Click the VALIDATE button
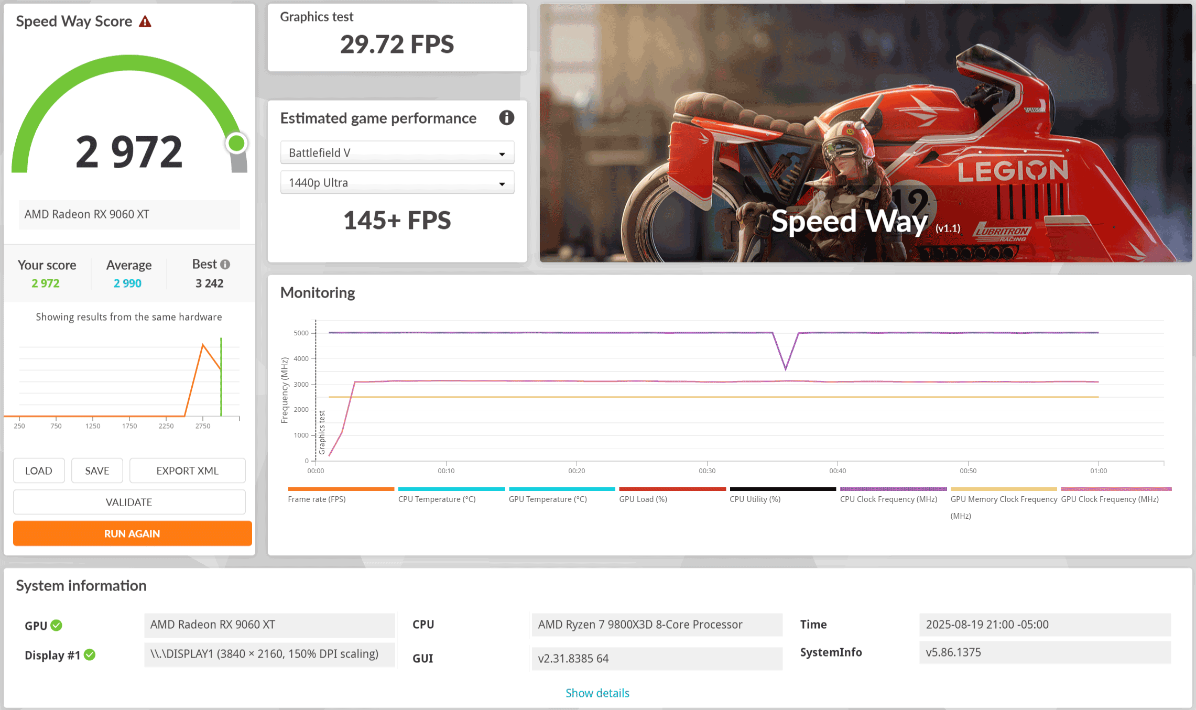Image resolution: width=1196 pixels, height=710 pixels. pos(129,502)
